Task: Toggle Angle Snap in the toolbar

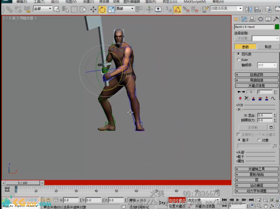Action: click(x=177, y=9)
